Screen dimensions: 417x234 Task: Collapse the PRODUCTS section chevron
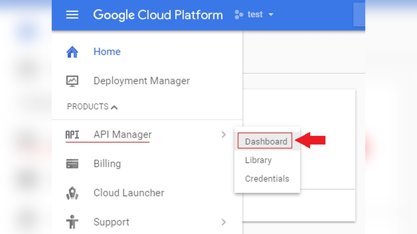pos(114,107)
